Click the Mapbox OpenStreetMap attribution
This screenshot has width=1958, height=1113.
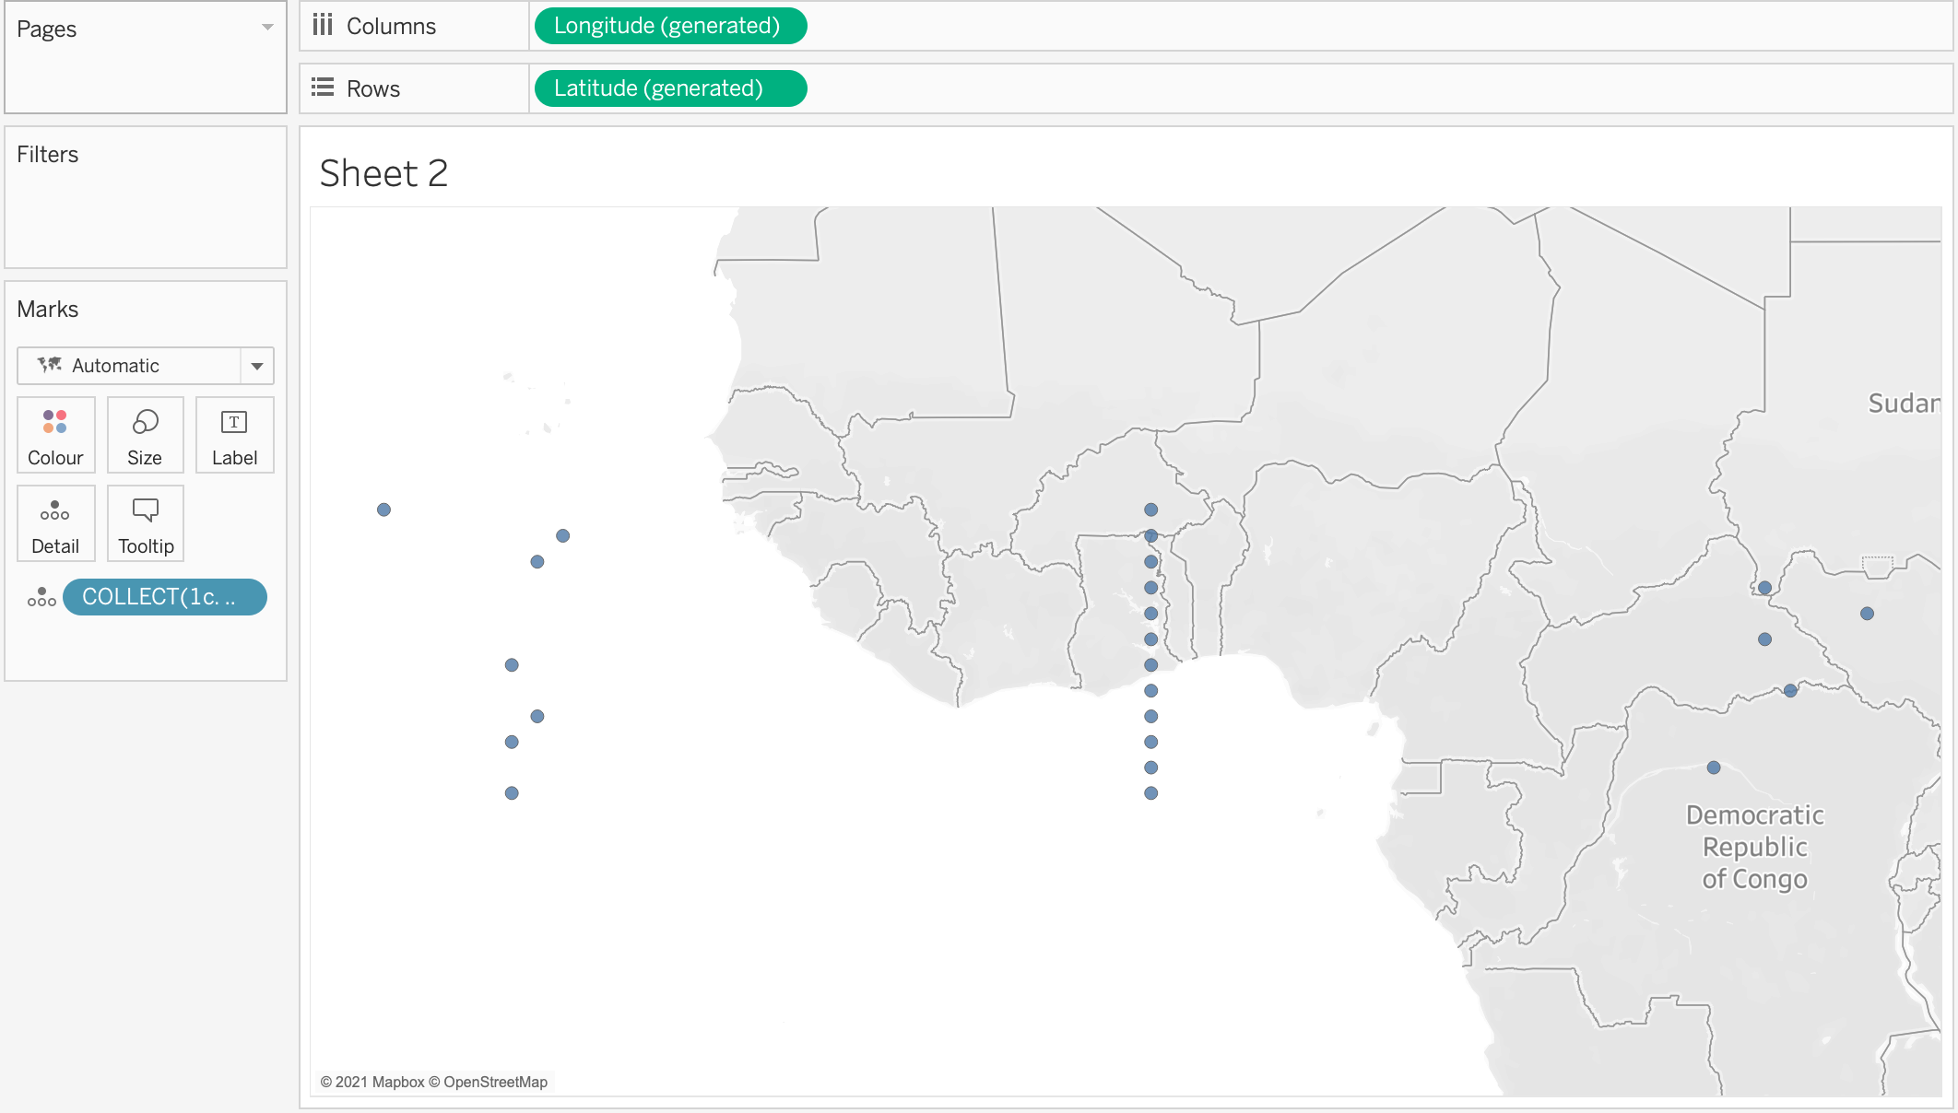tap(433, 1082)
